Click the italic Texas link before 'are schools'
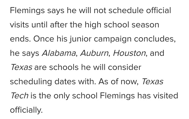The height and width of the screenshot is (119, 189). (21, 67)
